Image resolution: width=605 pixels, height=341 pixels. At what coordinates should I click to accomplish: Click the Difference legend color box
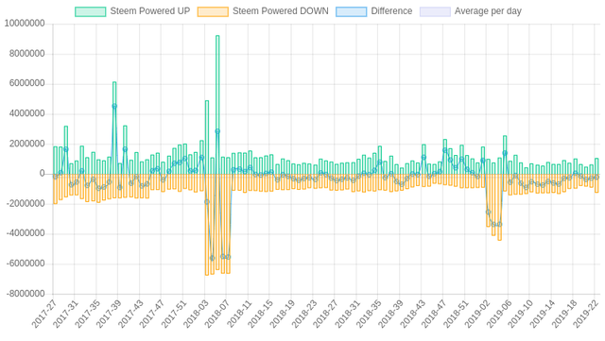[351, 11]
